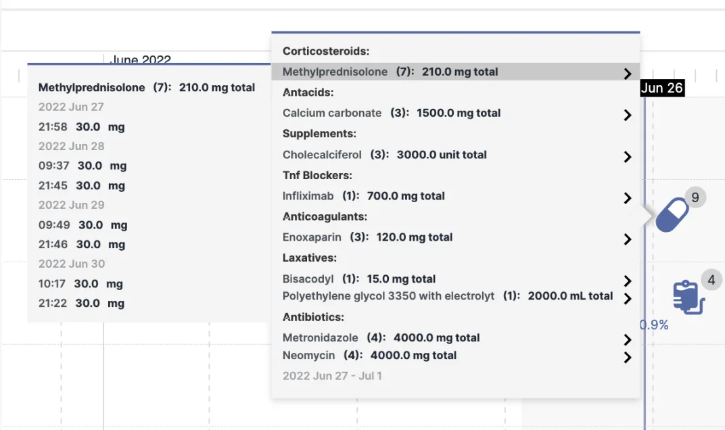Click the Corticosteroids: category heading
This screenshot has width=725, height=430.
tap(326, 51)
